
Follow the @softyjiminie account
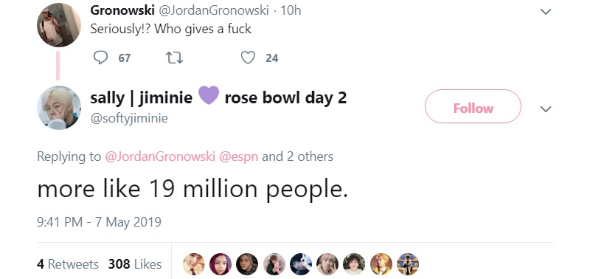(473, 106)
